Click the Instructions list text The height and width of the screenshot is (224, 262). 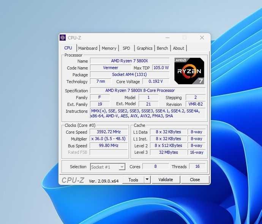coord(148,114)
